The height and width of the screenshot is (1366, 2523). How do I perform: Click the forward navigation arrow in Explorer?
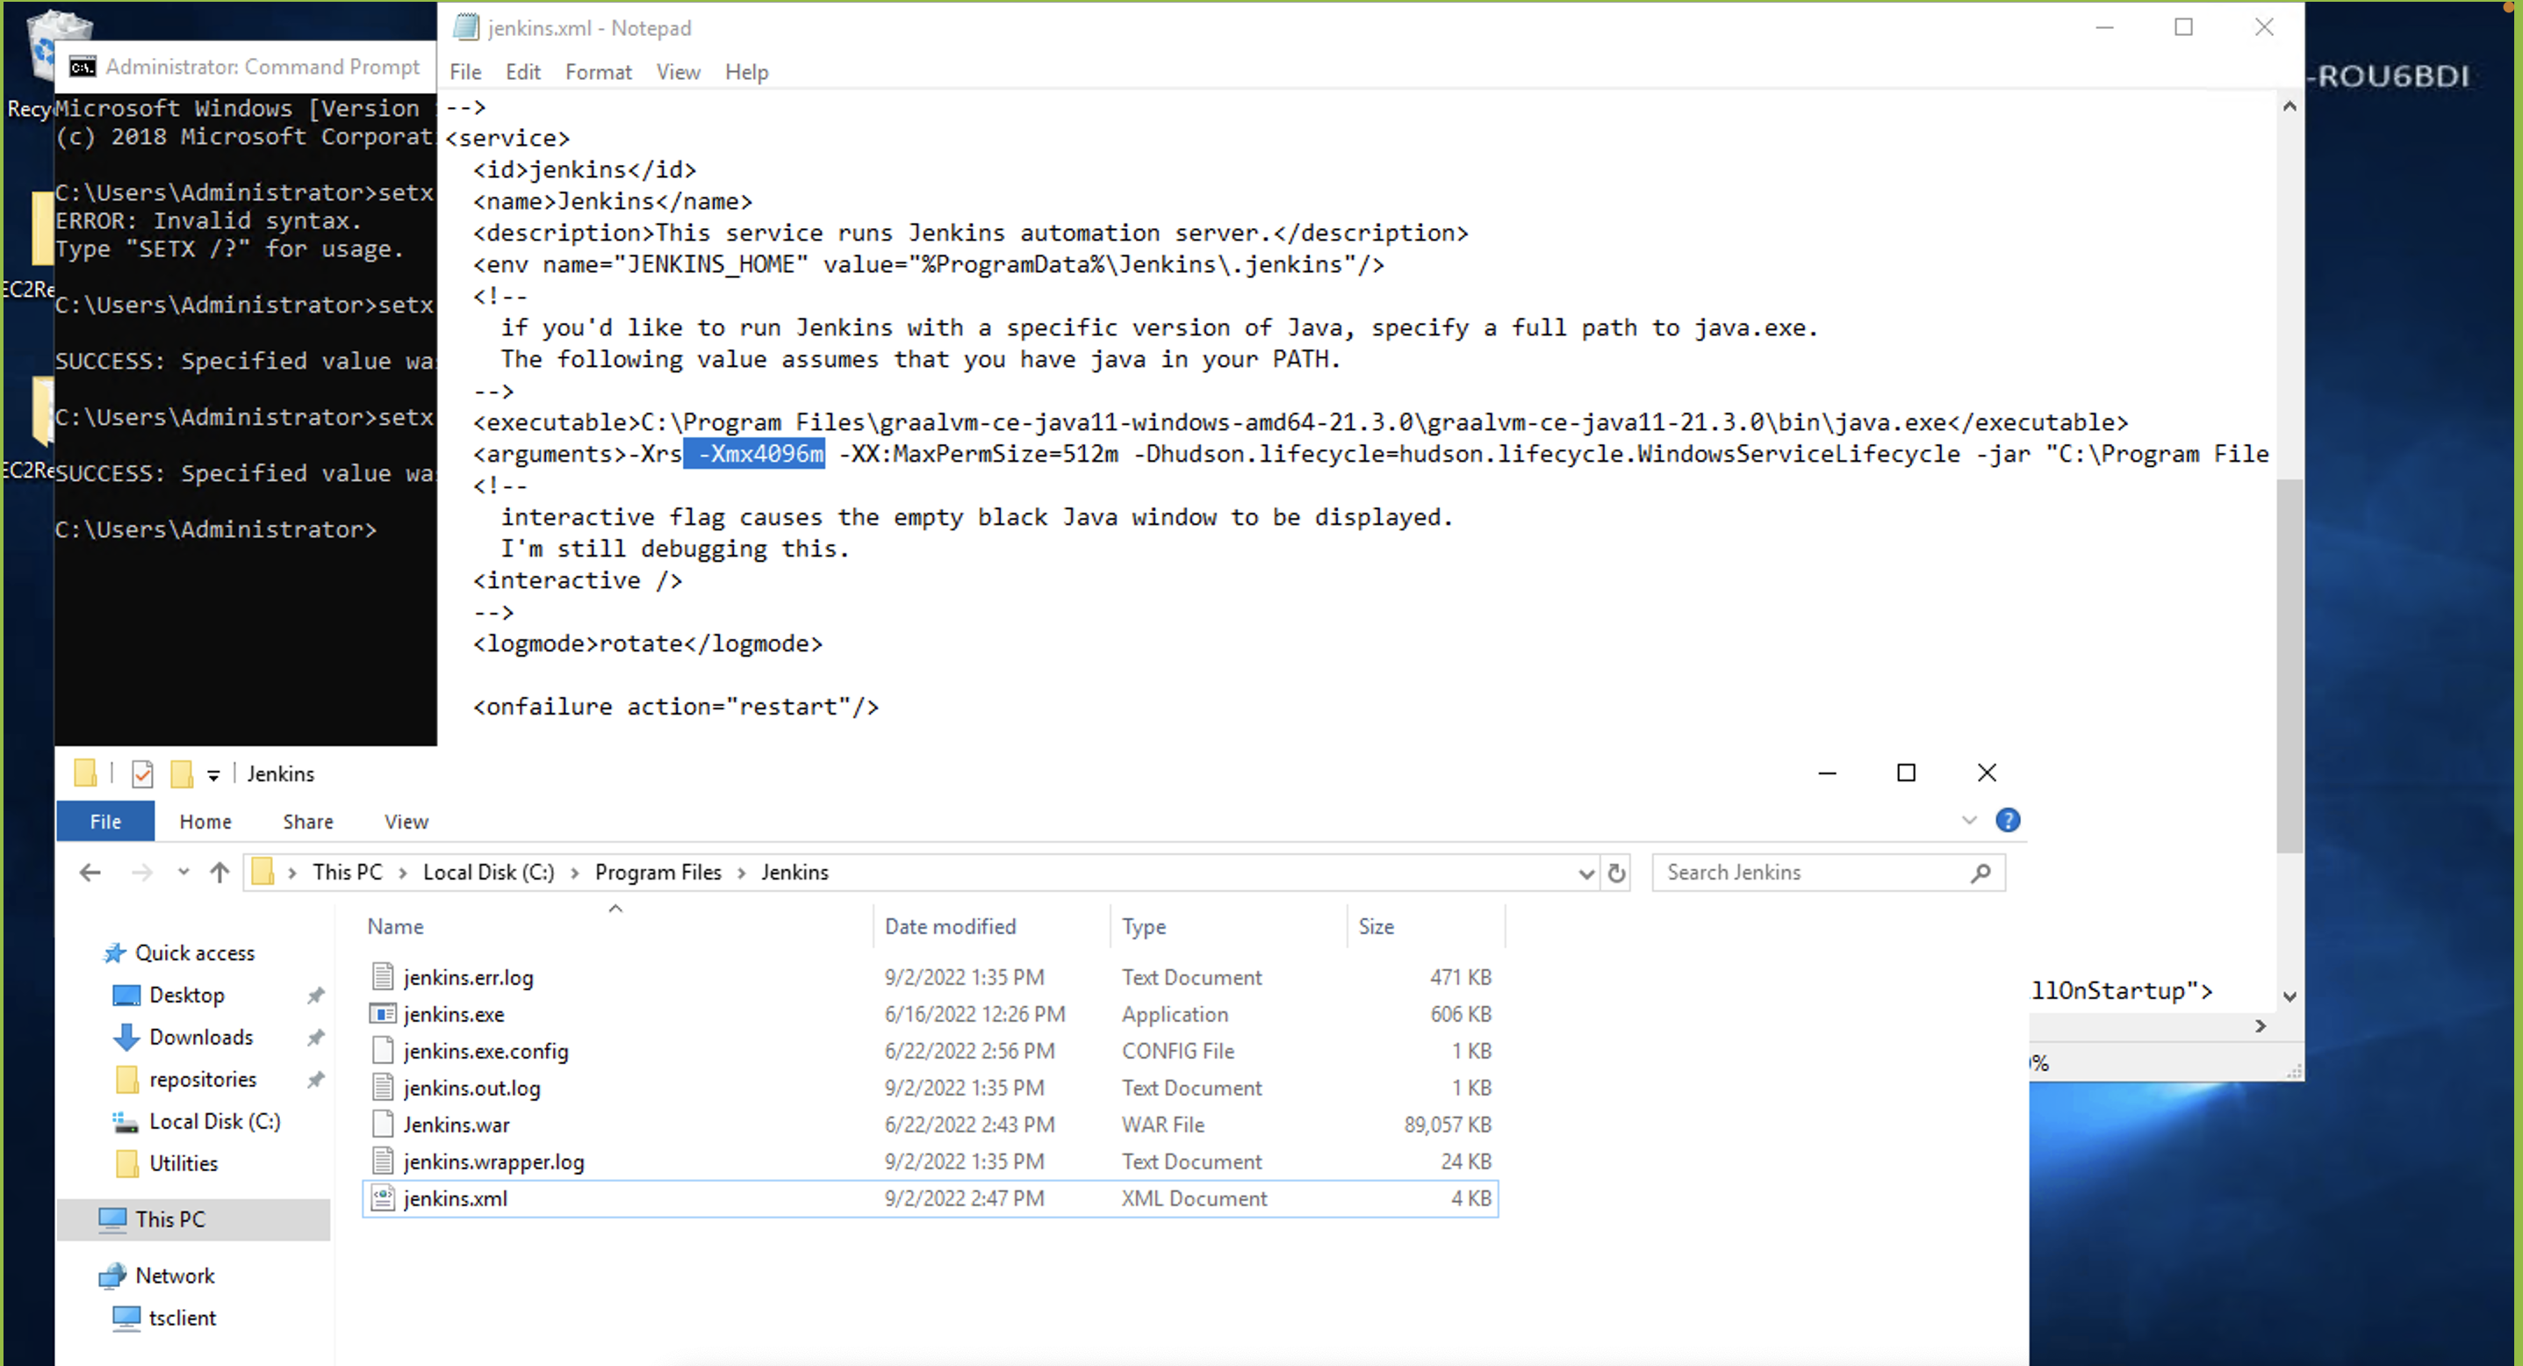click(142, 872)
